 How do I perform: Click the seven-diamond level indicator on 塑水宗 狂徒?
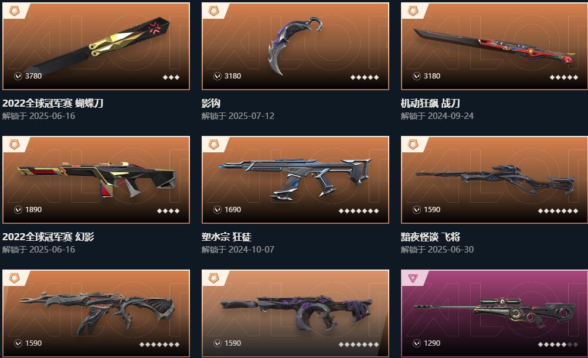tap(359, 211)
